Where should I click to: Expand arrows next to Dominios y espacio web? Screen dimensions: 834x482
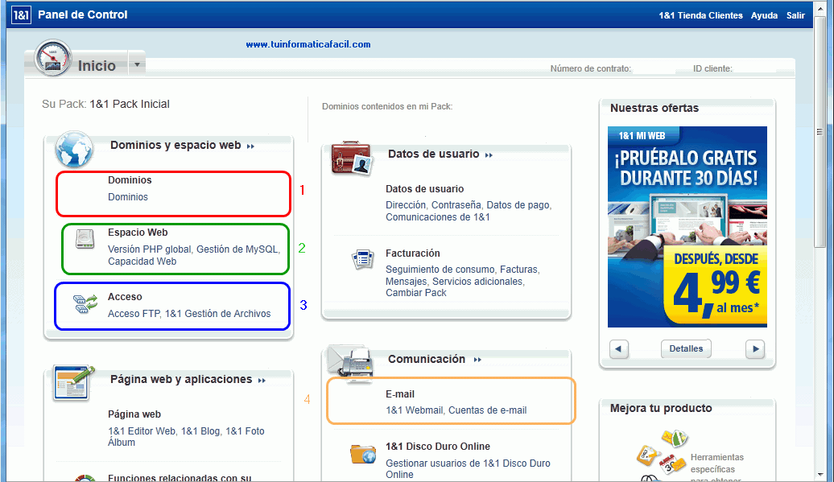coord(250,146)
